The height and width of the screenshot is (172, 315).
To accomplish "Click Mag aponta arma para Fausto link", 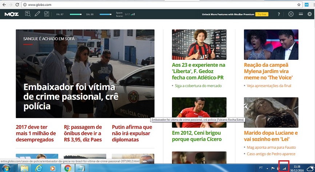I will [271, 148].
